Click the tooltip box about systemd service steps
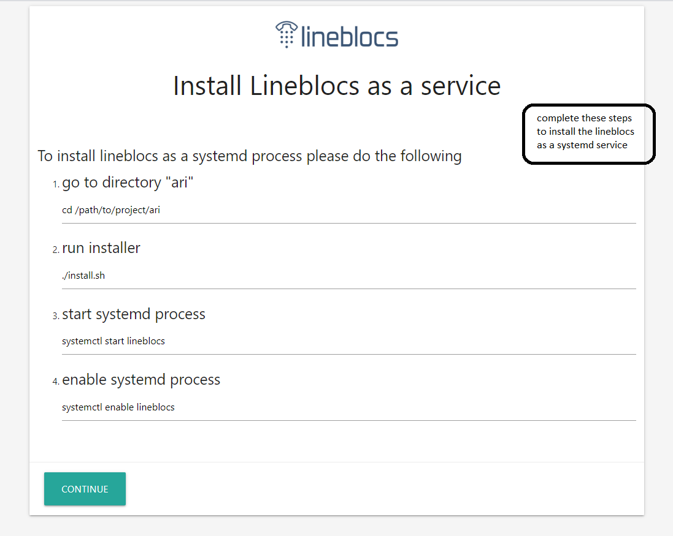The image size is (673, 536). (x=588, y=134)
